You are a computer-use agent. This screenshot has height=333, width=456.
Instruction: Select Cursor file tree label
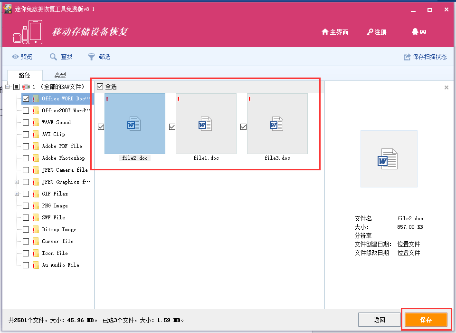click(x=57, y=241)
